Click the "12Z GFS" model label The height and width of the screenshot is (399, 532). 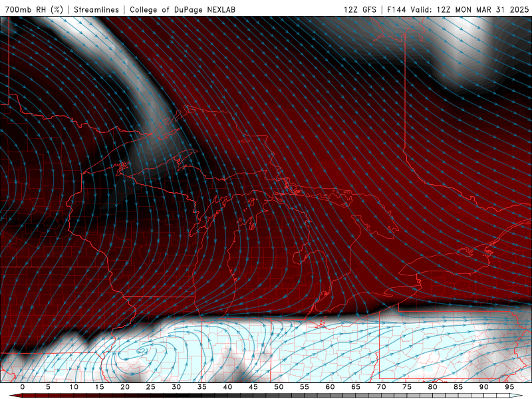pyautogui.click(x=360, y=9)
